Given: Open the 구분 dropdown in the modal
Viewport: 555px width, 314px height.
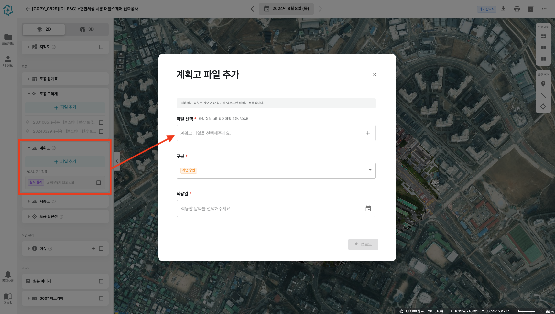Looking at the screenshot, I should (370, 170).
